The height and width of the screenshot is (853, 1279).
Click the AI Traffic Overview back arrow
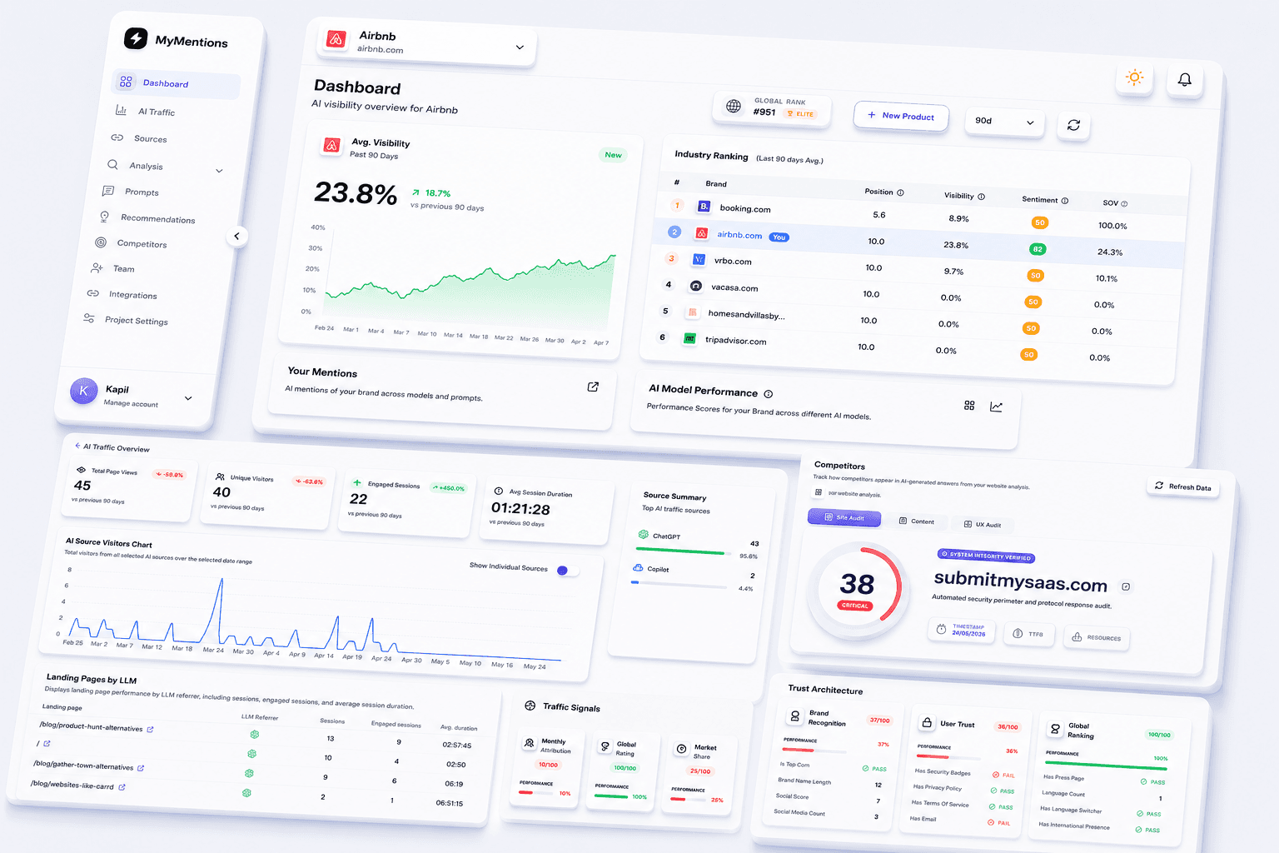(x=77, y=446)
